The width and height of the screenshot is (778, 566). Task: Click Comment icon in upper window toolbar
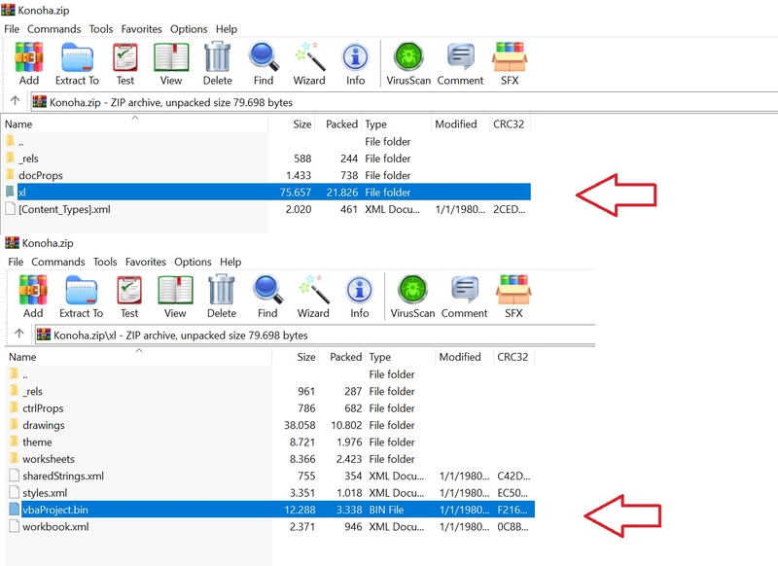pos(460,64)
